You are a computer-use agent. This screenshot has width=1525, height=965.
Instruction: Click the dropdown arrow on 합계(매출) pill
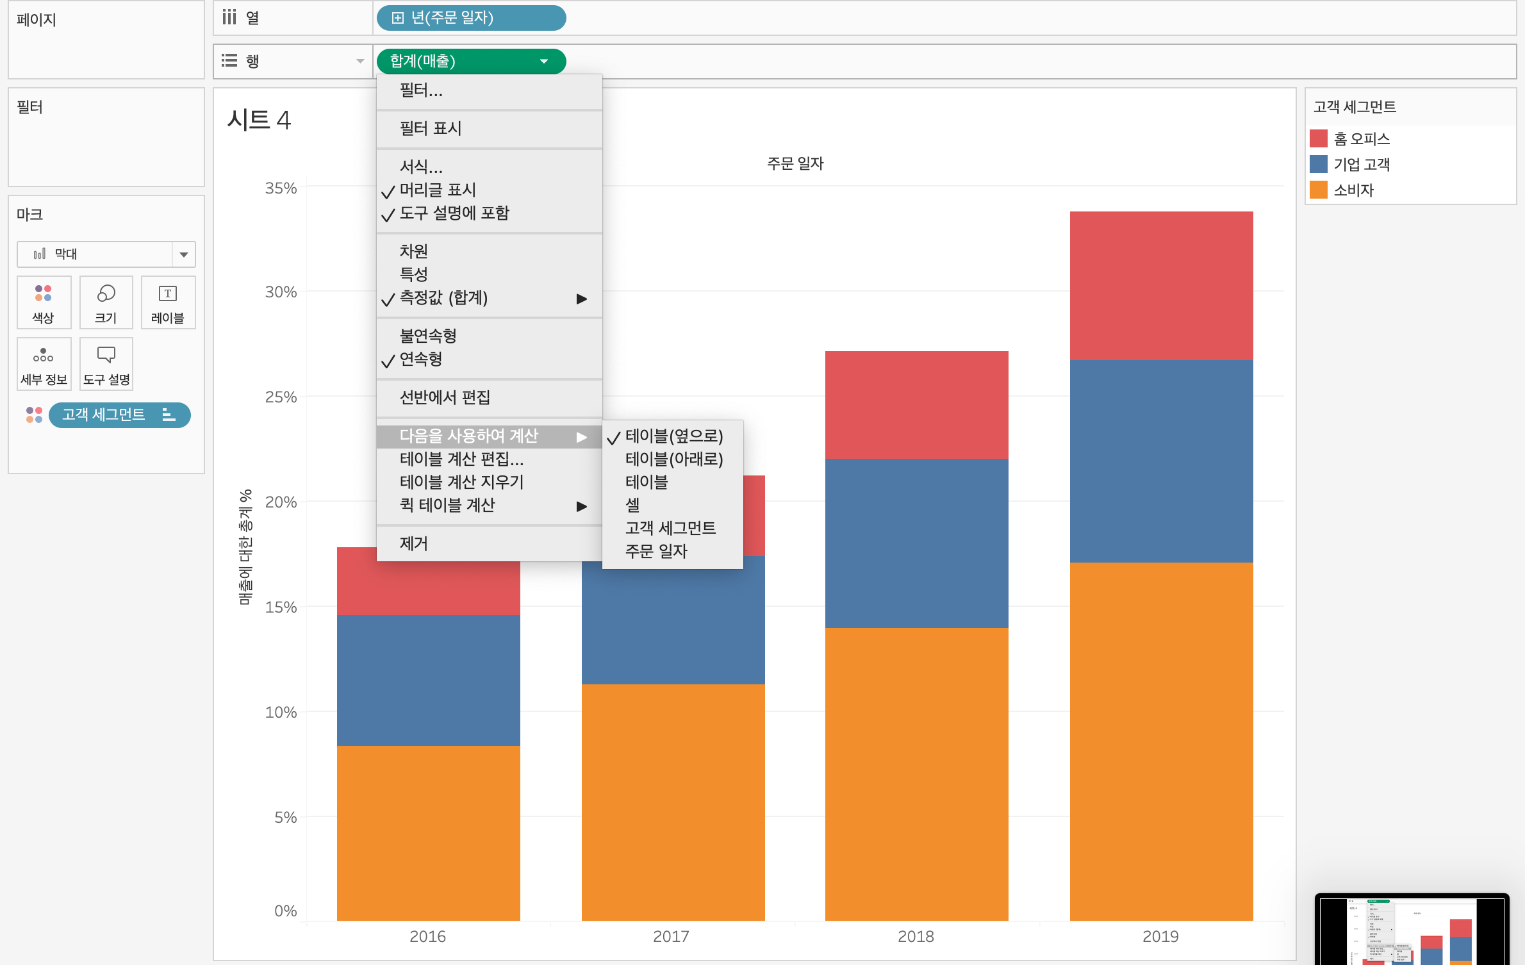coord(544,62)
